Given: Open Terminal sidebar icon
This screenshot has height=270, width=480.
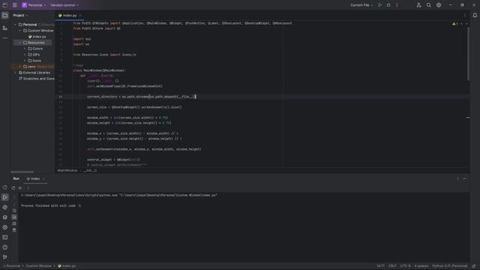Looking at the screenshot, I should click(5, 237).
